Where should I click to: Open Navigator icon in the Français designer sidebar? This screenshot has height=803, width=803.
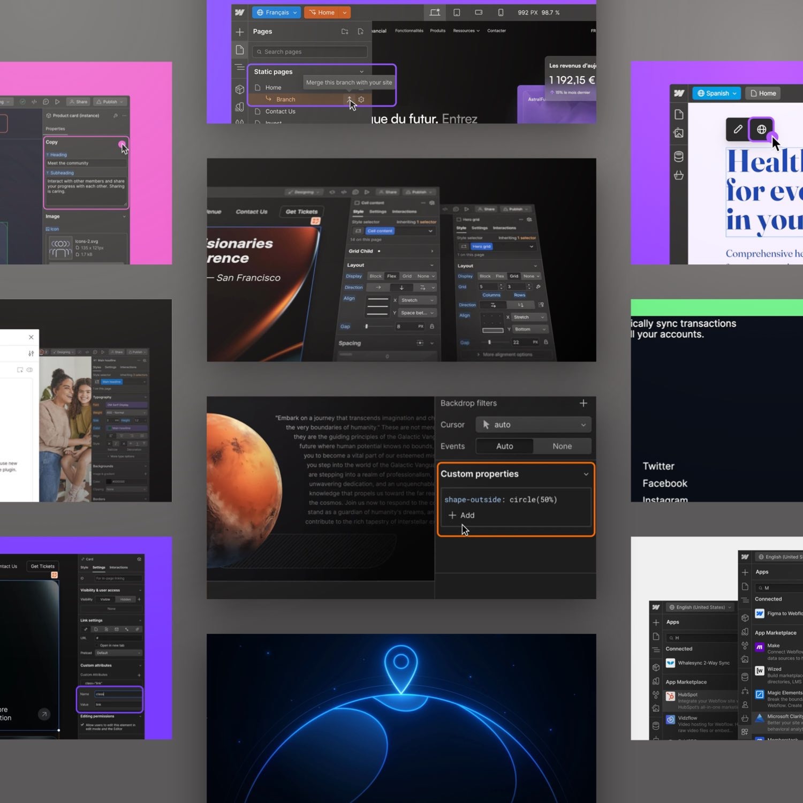pos(240,67)
